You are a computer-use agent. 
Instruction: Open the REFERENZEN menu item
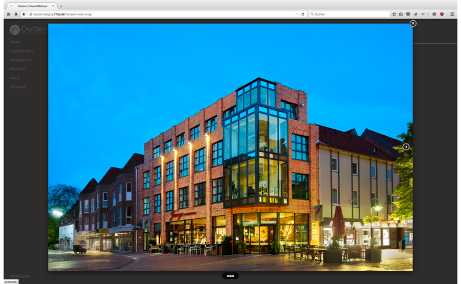pyautogui.click(x=20, y=60)
